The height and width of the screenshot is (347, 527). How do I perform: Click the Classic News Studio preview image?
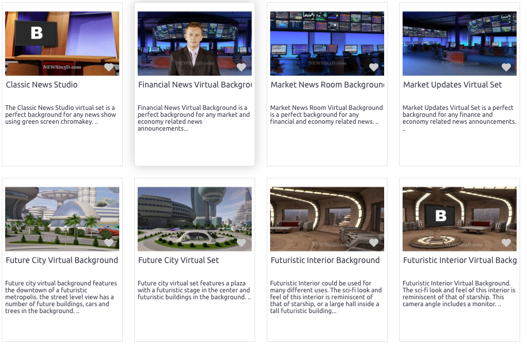coord(62,40)
